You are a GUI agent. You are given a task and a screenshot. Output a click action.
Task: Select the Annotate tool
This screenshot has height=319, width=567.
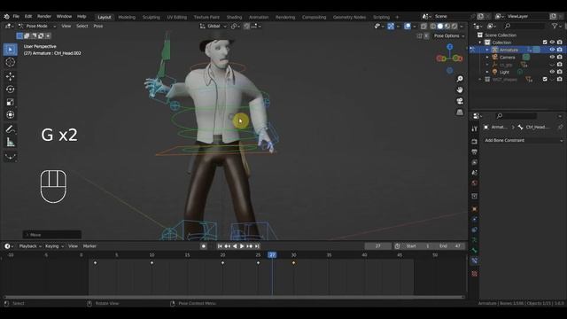10,129
